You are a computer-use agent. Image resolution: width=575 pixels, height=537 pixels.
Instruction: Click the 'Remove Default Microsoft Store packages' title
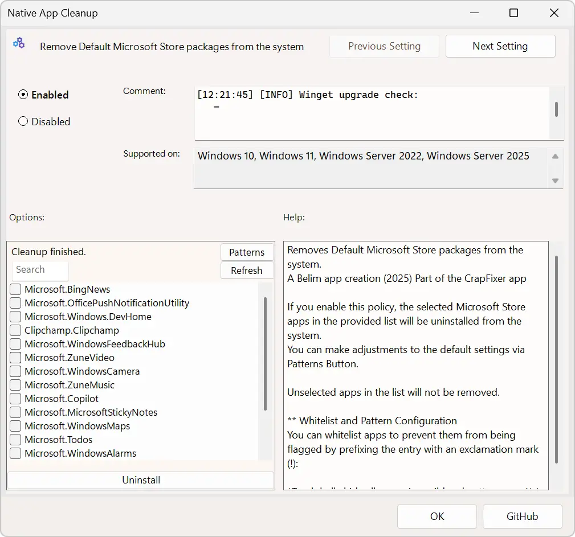(x=172, y=47)
